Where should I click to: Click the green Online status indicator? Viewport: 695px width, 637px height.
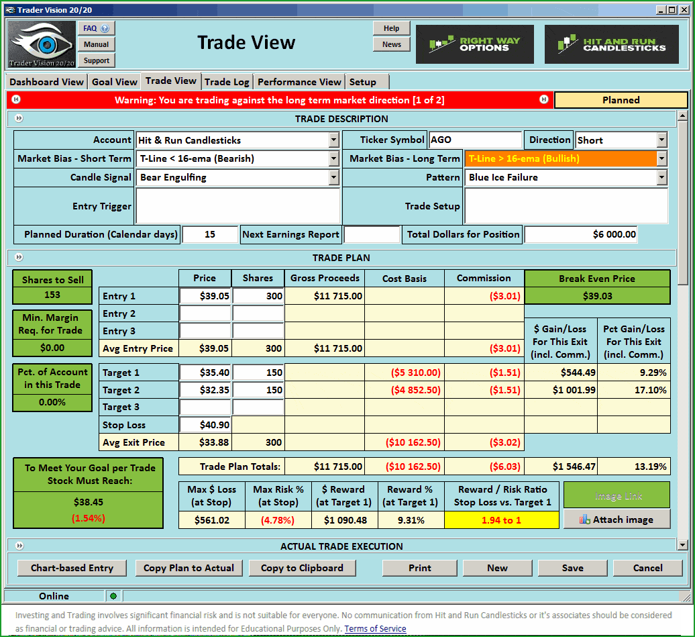pyautogui.click(x=113, y=596)
